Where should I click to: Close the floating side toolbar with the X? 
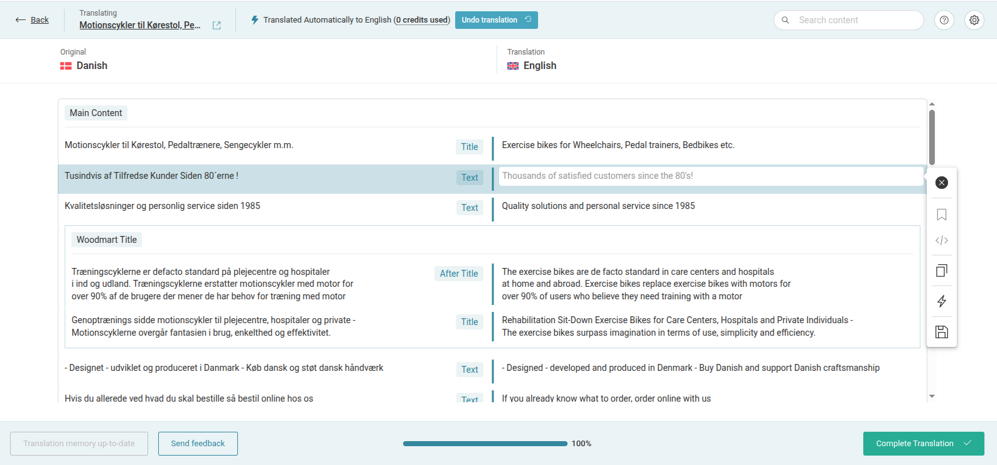(x=942, y=183)
